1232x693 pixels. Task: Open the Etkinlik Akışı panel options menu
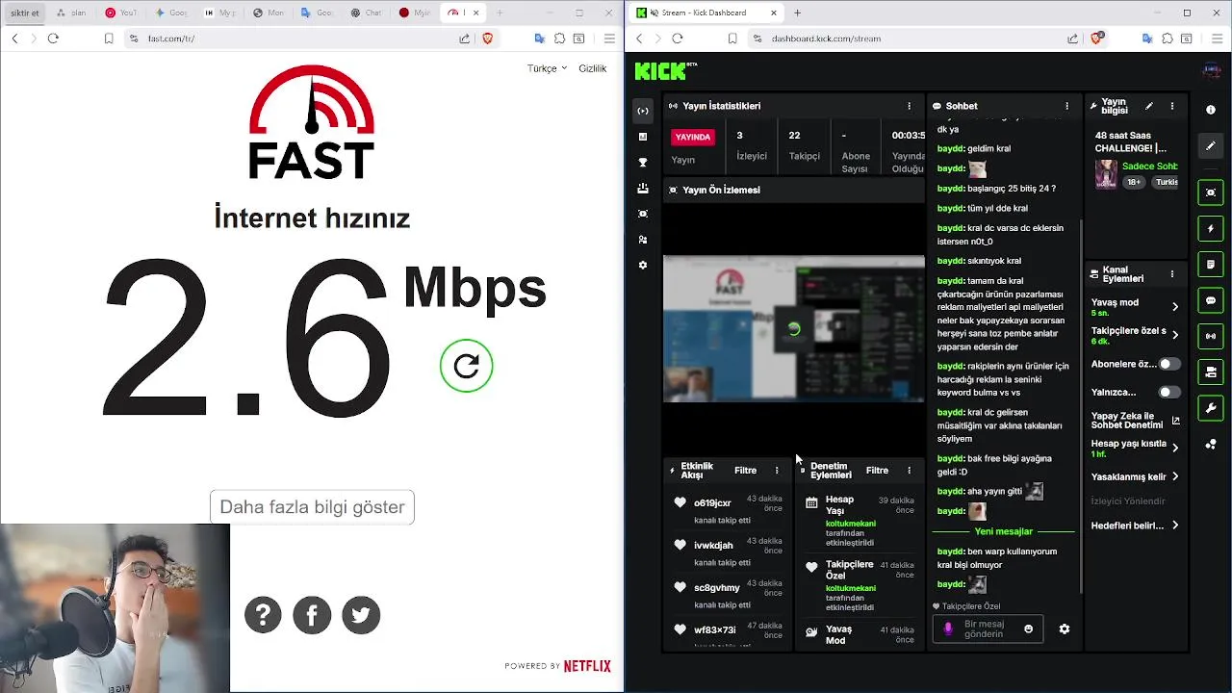[777, 471]
